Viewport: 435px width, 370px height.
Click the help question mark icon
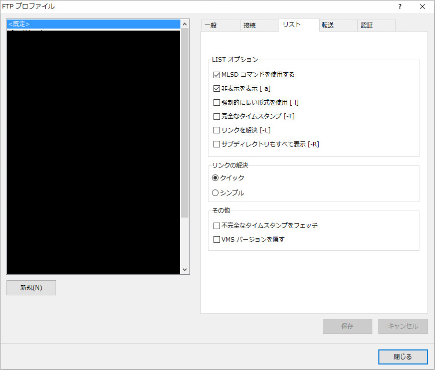pyautogui.click(x=399, y=7)
